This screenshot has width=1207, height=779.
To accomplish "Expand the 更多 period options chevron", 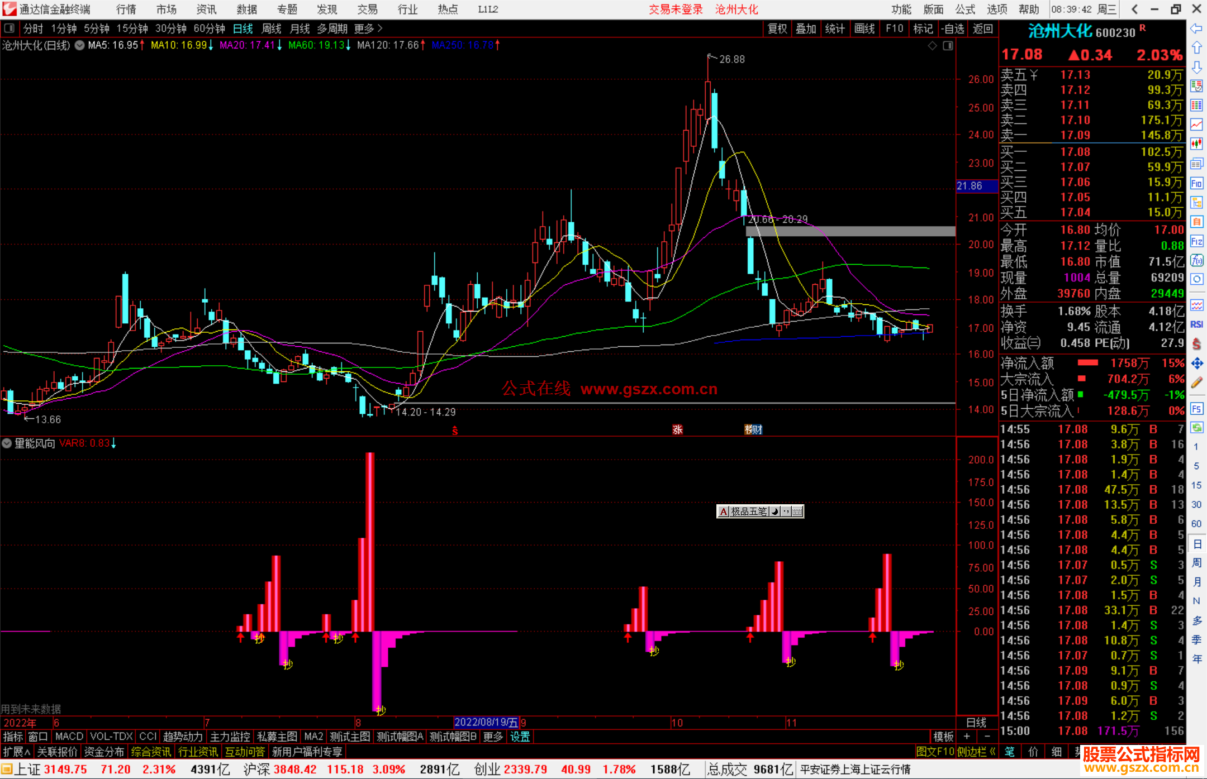I will click(x=380, y=28).
